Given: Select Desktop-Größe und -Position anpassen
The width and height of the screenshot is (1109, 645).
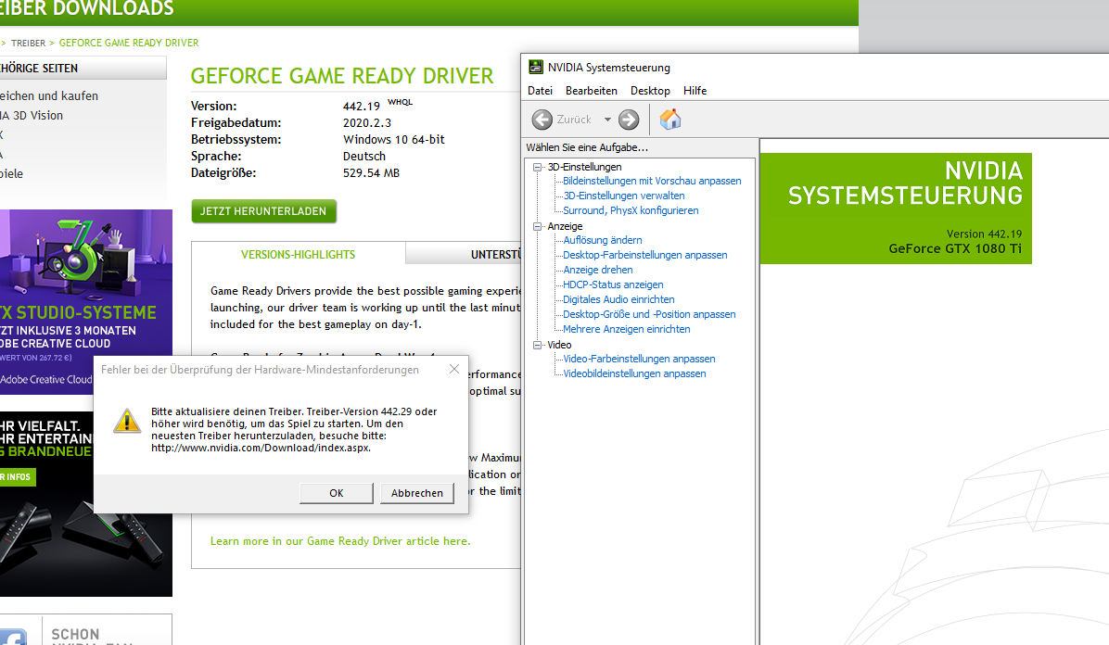Looking at the screenshot, I should tap(649, 315).
